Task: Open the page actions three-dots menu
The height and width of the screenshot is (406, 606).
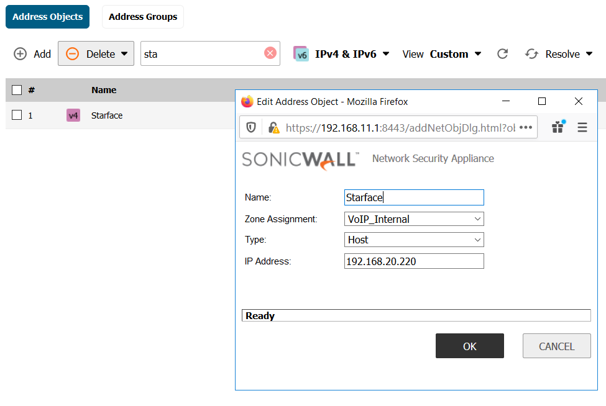Action: (x=526, y=127)
